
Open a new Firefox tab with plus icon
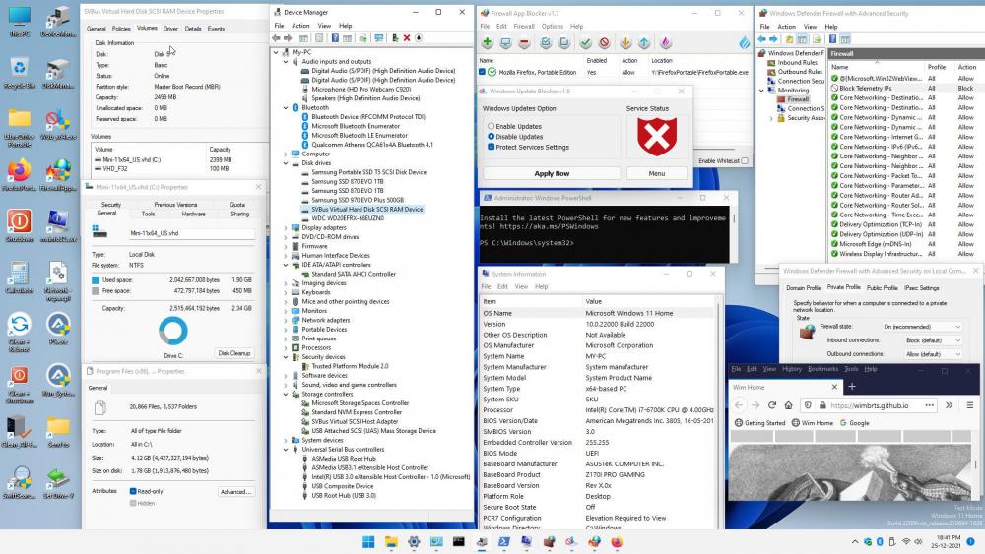click(x=852, y=387)
